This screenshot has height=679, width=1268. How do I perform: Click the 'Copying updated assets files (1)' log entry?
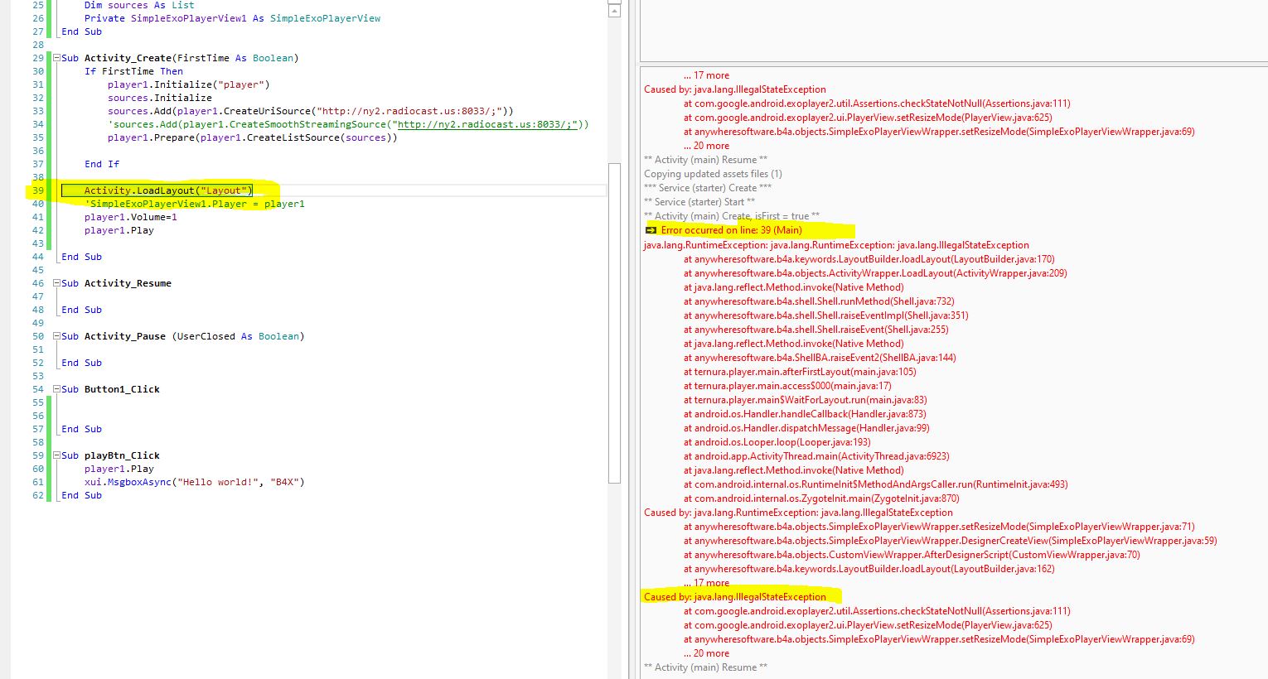click(713, 174)
